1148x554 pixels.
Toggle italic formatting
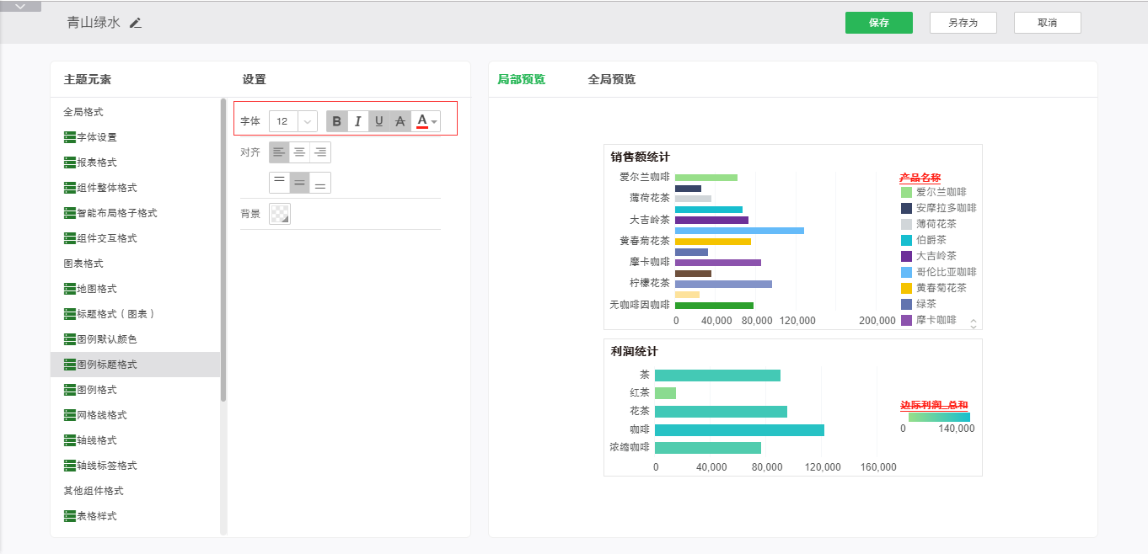(x=358, y=121)
